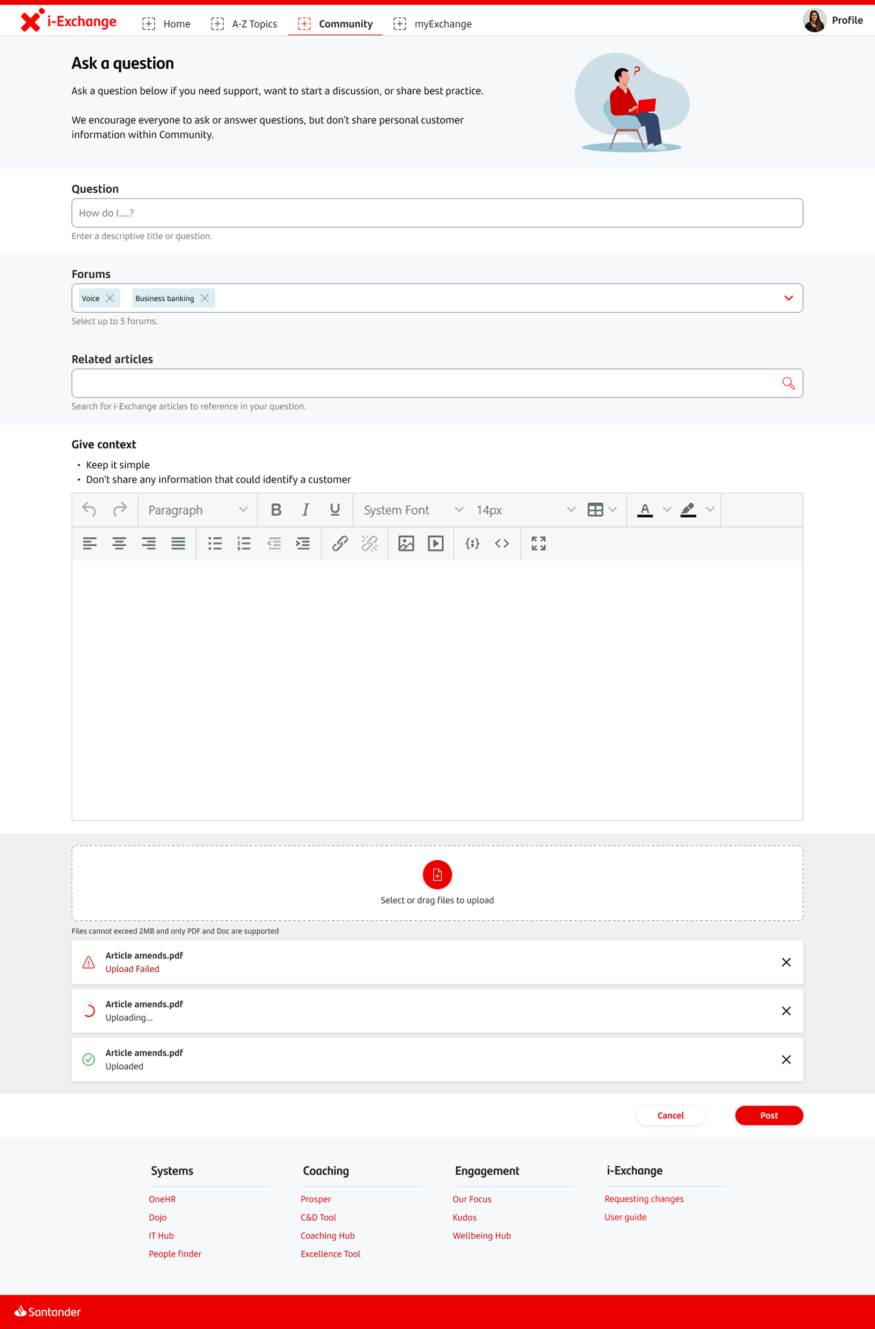The width and height of the screenshot is (875, 1329).
Task: Click the Santander logo in footer
Action: (47, 1311)
